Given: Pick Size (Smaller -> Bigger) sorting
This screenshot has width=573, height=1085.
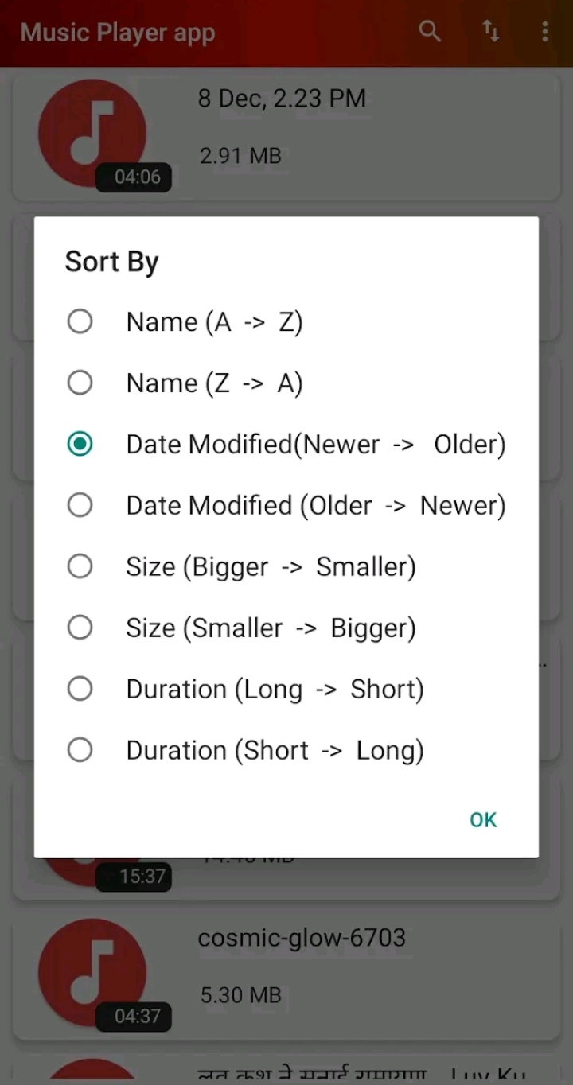Looking at the screenshot, I should point(80,628).
